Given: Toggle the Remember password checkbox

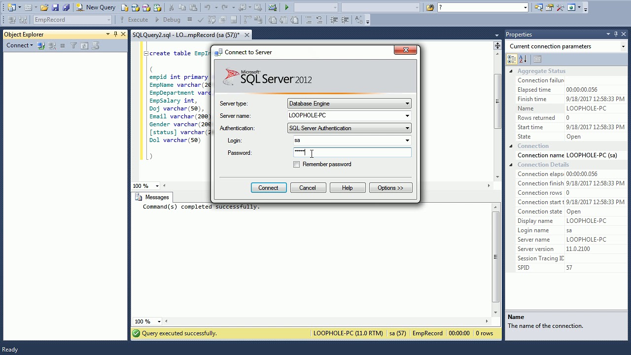Looking at the screenshot, I should [x=297, y=165].
